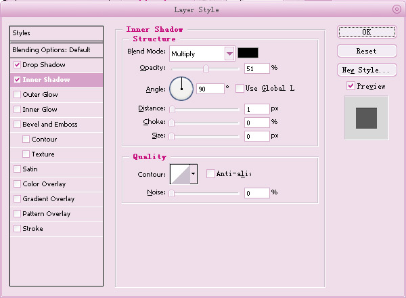Image resolution: width=406 pixels, height=298 pixels.
Task: Select Styles in the left list
Action: point(56,33)
